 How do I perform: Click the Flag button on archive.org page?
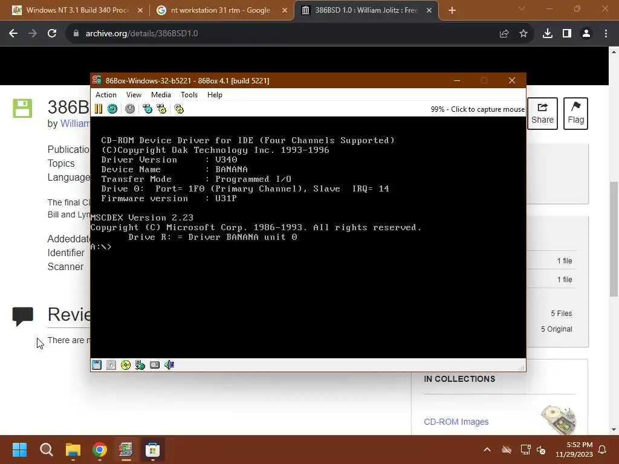click(x=575, y=114)
